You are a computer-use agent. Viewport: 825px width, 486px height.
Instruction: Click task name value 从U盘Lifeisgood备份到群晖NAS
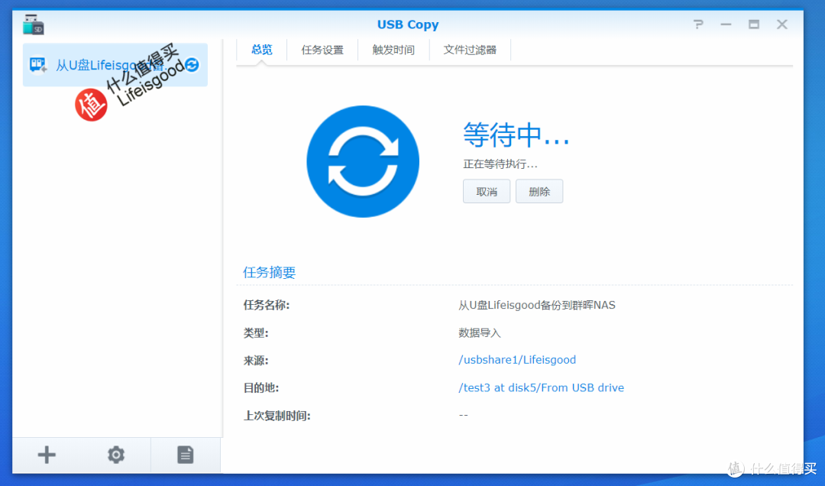(x=537, y=306)
